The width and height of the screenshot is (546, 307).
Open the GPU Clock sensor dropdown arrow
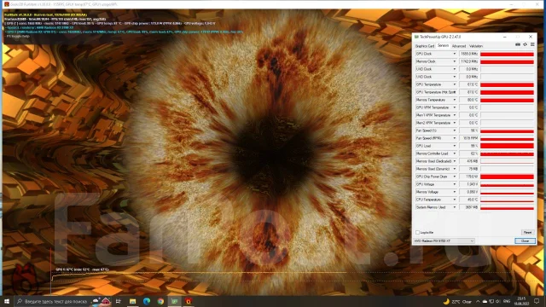454,54
